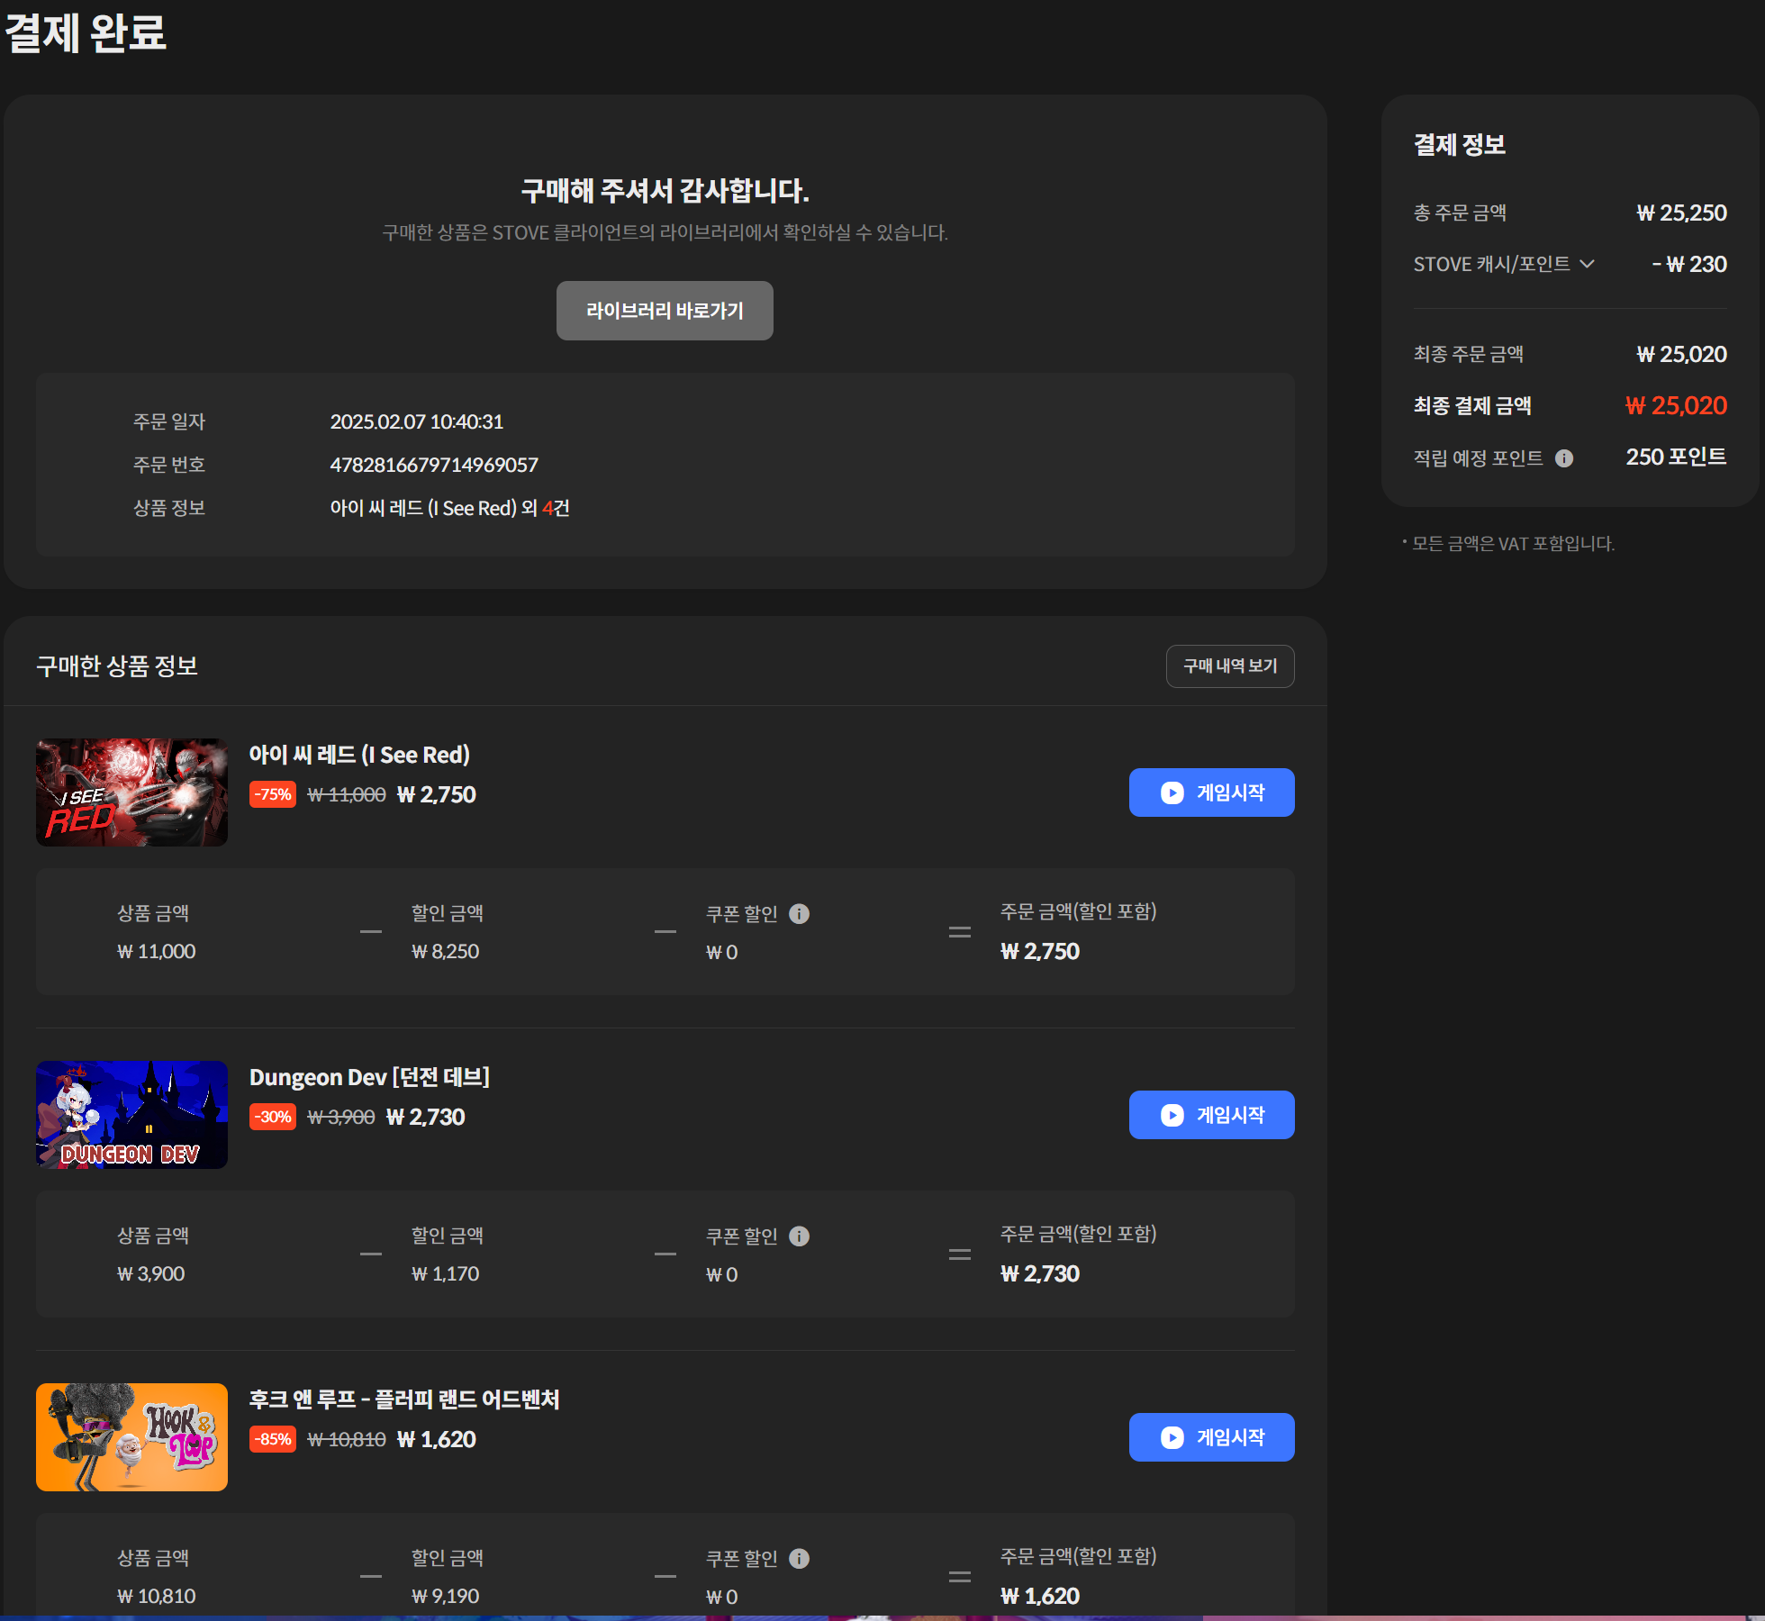Screen dimensions: 1765x1621
Task: Start the Dungeon Dev game
Action: point(1211,1115)
